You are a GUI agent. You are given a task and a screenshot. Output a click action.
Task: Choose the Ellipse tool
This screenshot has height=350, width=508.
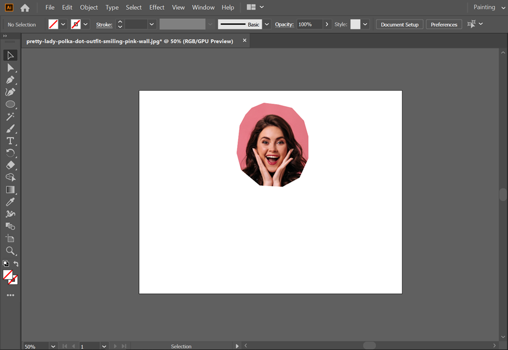tap(10, 104)
